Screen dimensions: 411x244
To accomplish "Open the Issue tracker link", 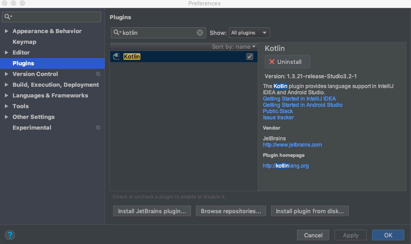I will [x=278, y=118].
